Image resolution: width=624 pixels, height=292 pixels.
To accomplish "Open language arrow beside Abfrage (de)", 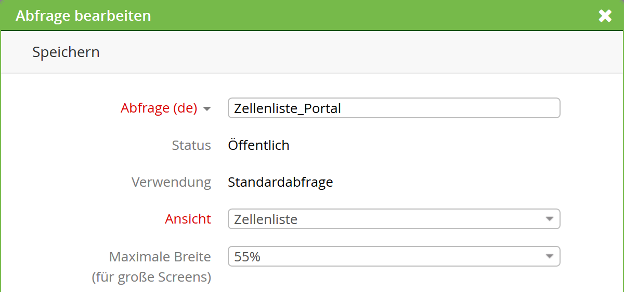I will pos(207,109).
